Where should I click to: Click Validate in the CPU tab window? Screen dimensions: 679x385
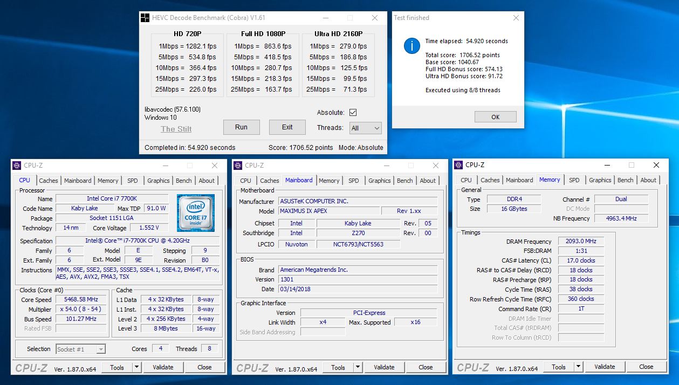[163, 367]
